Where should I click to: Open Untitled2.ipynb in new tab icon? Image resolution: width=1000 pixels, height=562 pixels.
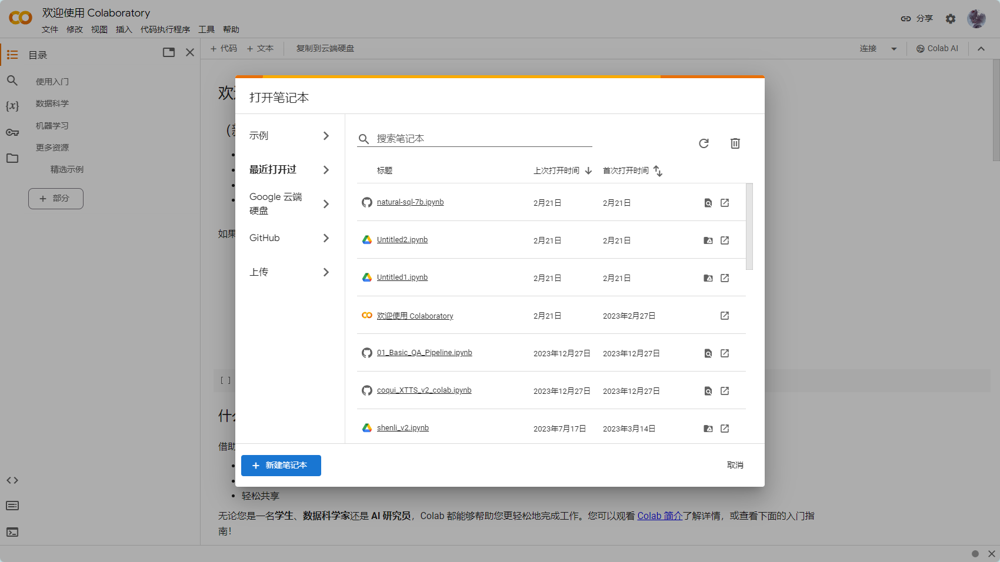coord(725,240)
